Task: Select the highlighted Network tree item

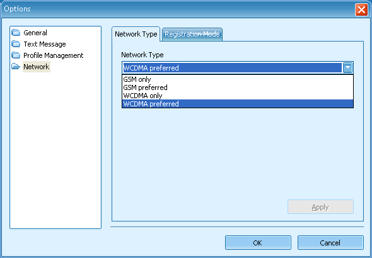Action: 37,67
